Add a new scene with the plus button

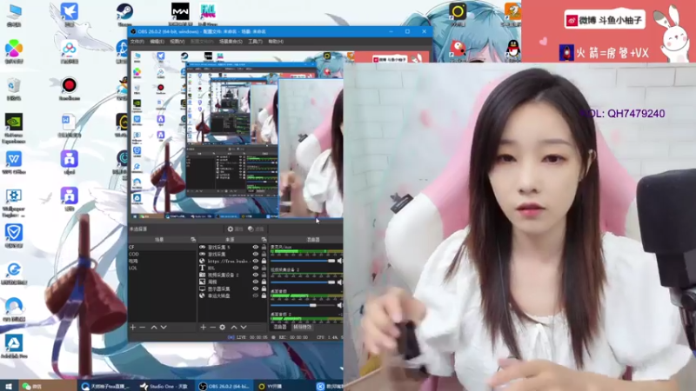pos(133,328)
